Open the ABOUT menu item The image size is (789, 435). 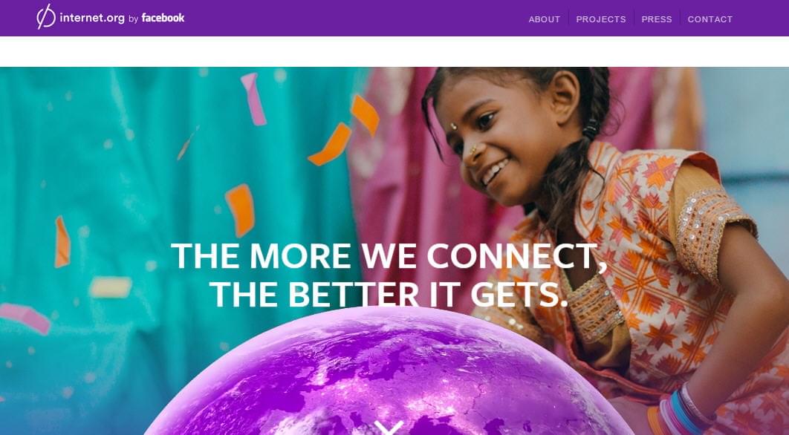tap(544, 19)
